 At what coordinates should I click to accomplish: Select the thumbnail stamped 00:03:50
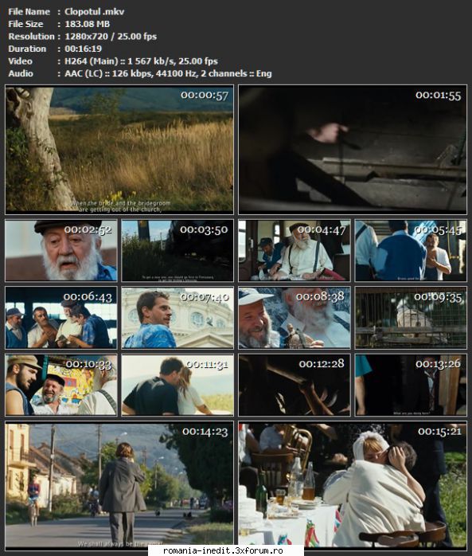pyautogui.click(x=177, y=250)
